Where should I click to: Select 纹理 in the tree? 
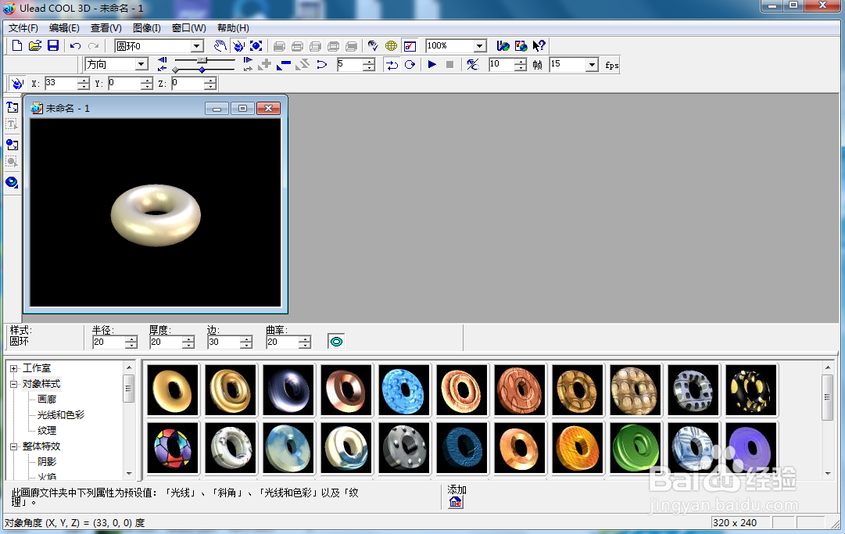click(47, 431)
